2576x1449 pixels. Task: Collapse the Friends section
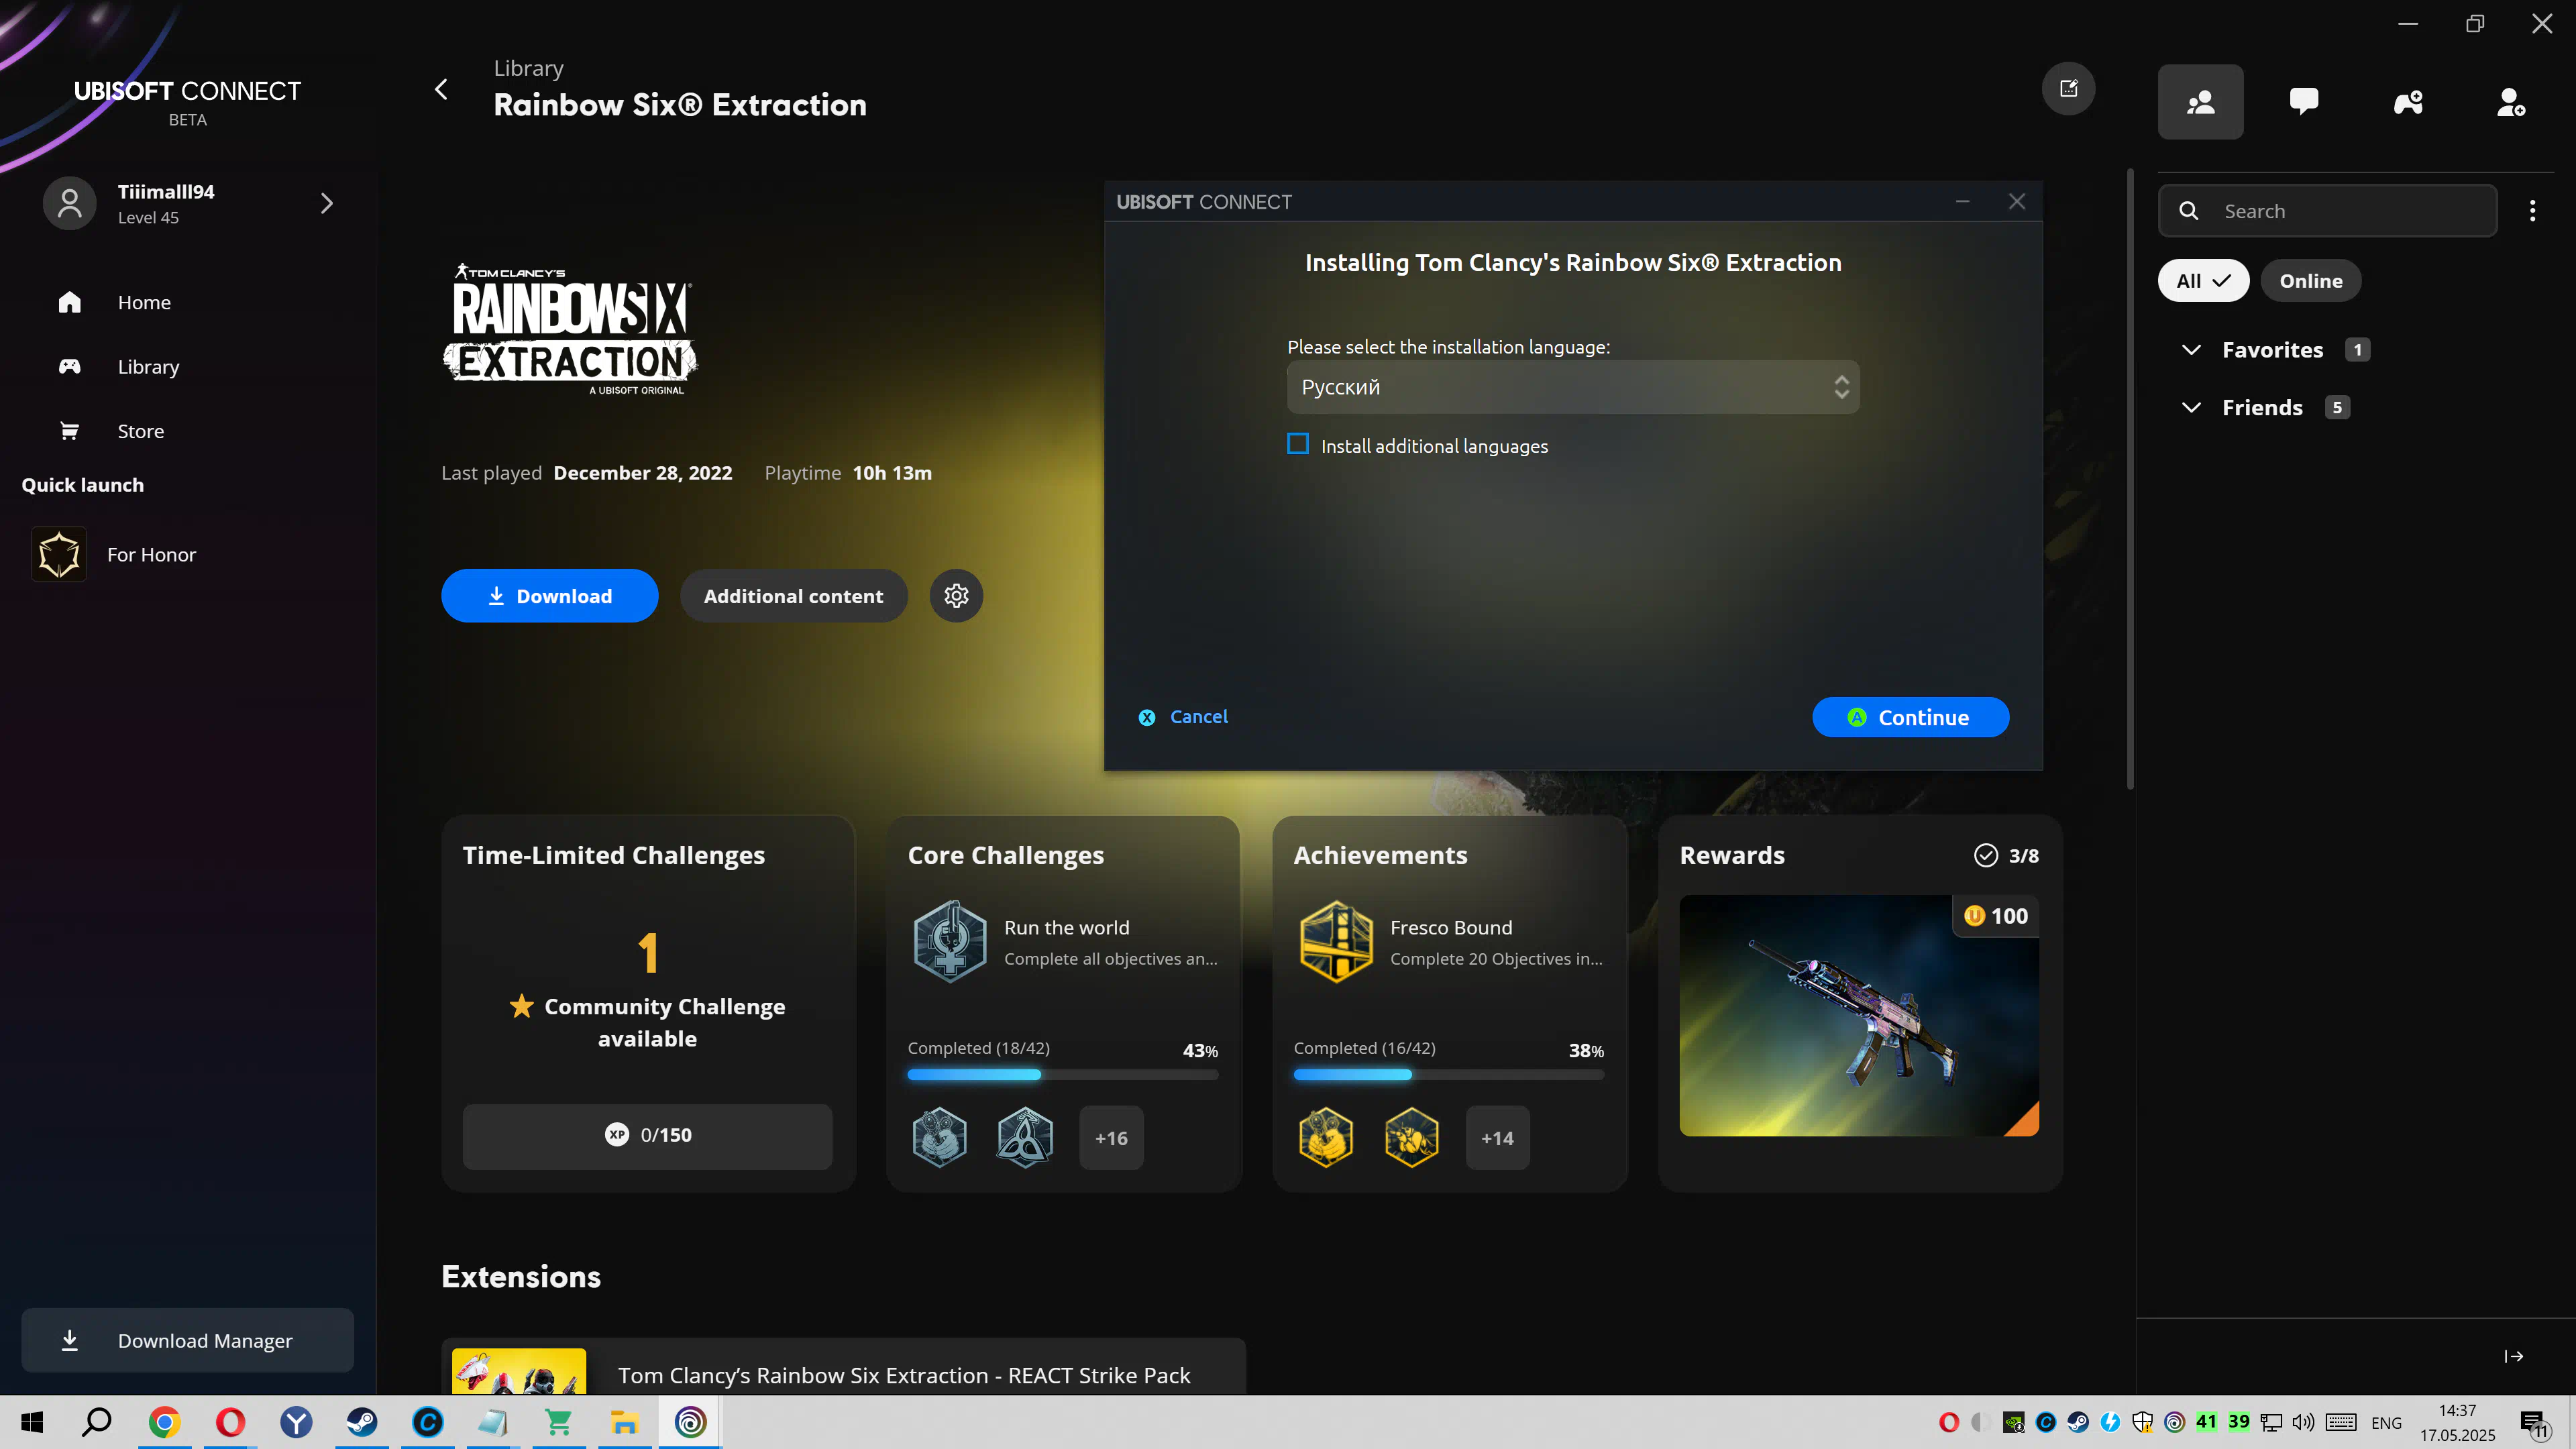(2191, 408)
